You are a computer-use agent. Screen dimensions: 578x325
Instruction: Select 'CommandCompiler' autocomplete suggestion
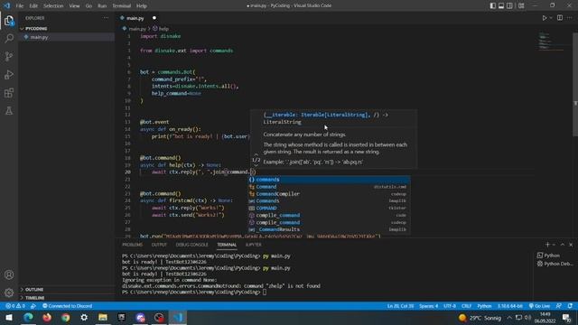(x=329, y=194)
